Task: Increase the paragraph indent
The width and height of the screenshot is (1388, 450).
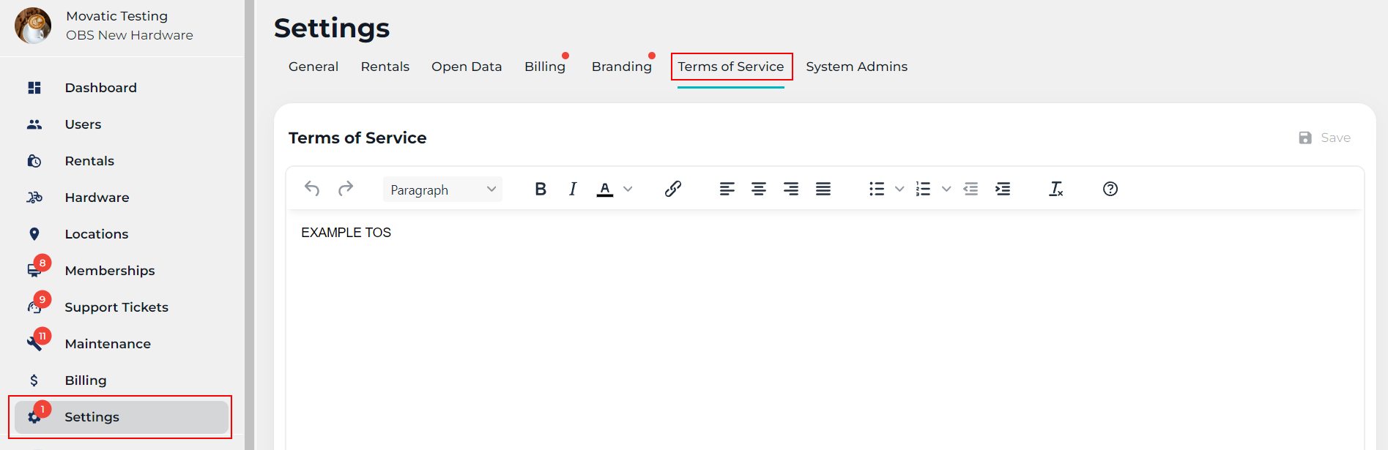Action: point(1003,189)
